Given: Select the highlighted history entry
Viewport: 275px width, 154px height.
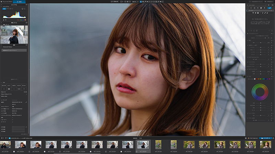Looking at the screenshot, I should click(x=14, y=50).
